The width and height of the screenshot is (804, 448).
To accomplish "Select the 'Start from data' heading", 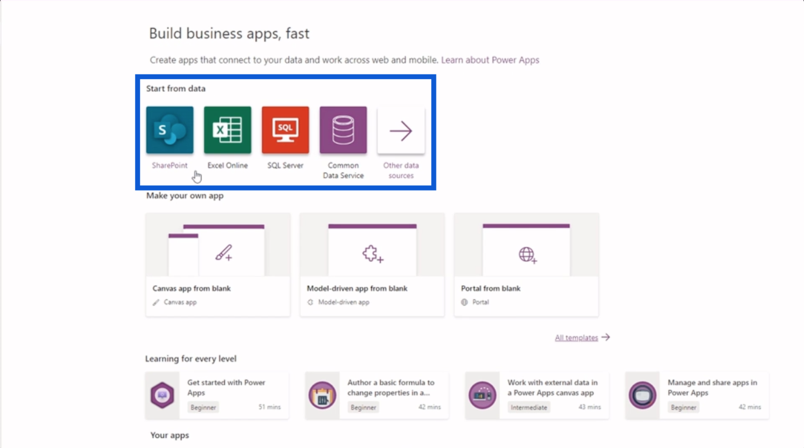I will pos(176,88).
